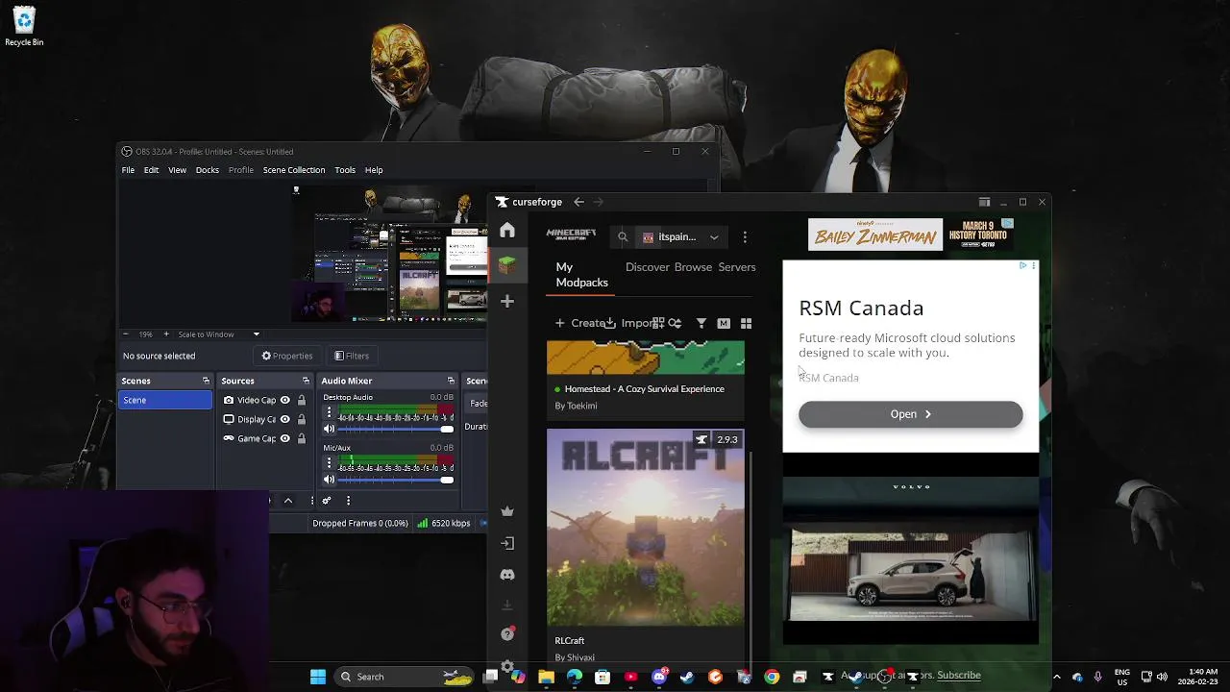Hide the Game Capture source

pos(284,438)
